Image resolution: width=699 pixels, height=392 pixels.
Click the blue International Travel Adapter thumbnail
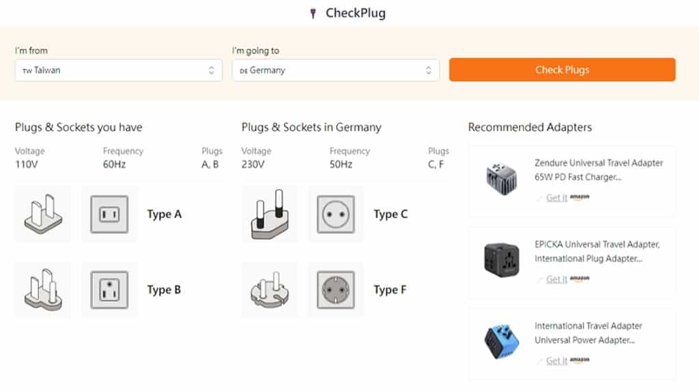[x=502, y=342]
